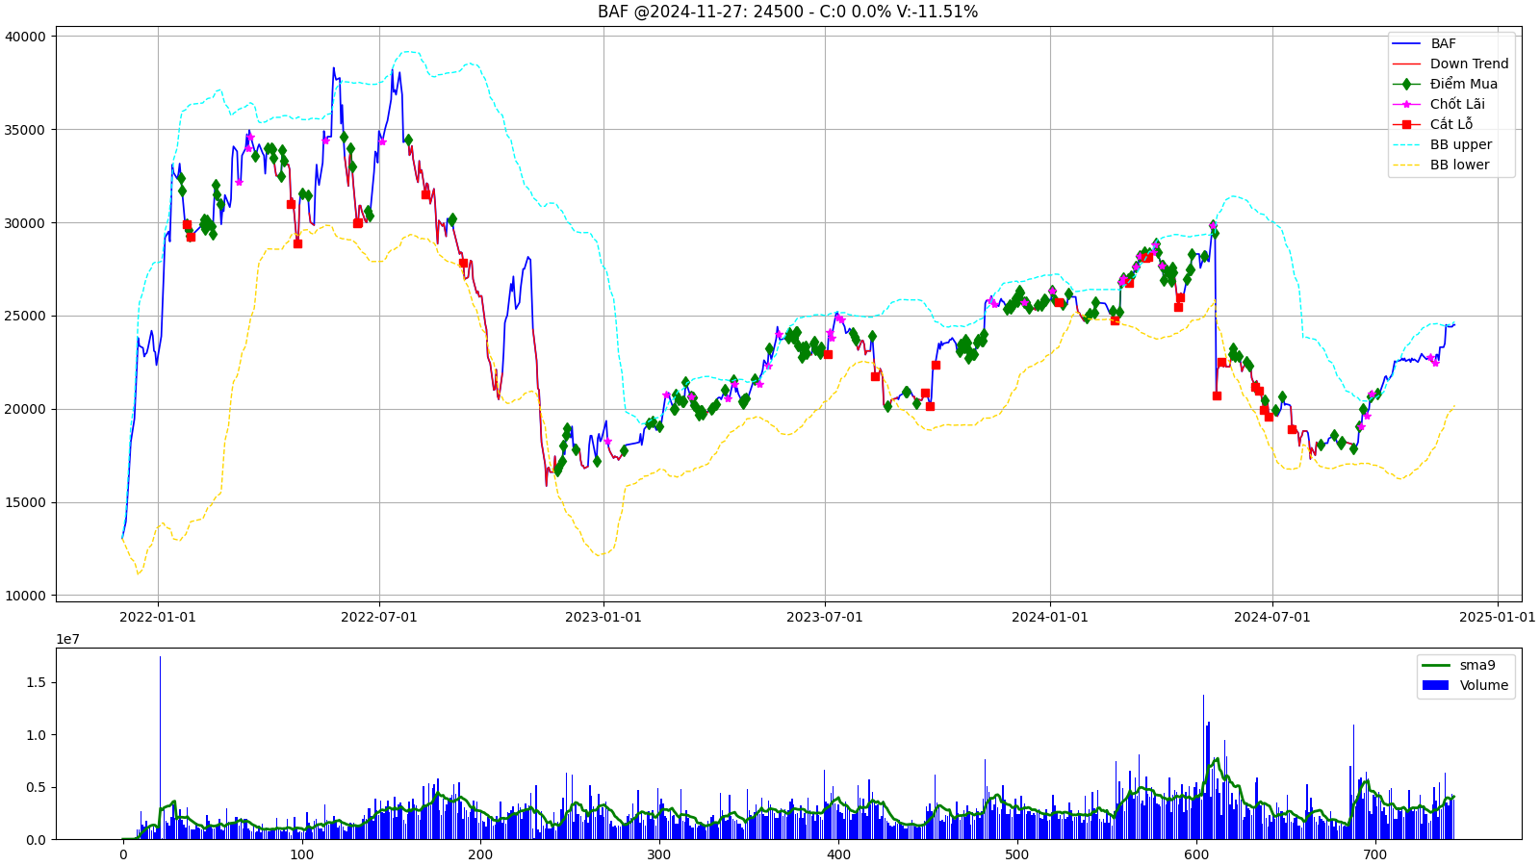Click the Điểm Mua legend label

pos(1463,84)
